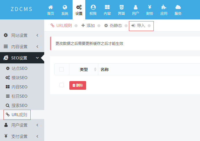Click the 支付设置 sidebar label
The width and height of the screenshot is (200, 141).
tap(19, 136)
